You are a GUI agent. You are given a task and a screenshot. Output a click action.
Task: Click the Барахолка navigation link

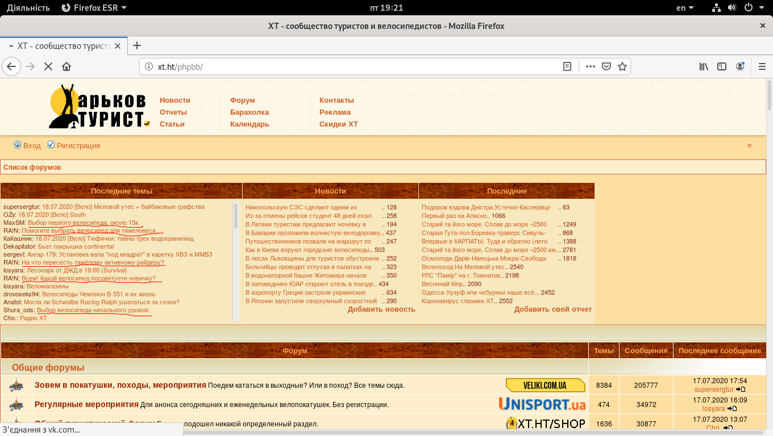(x=249, y=112)
